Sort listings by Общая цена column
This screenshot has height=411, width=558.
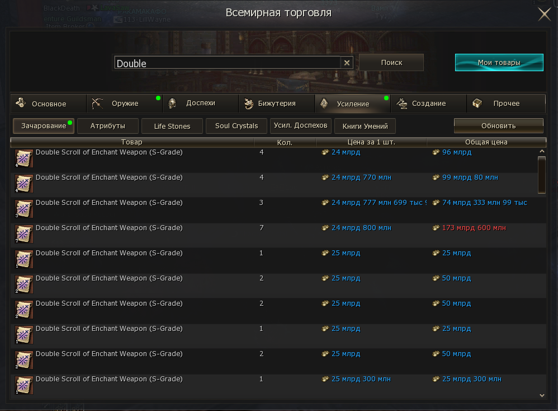486,142
